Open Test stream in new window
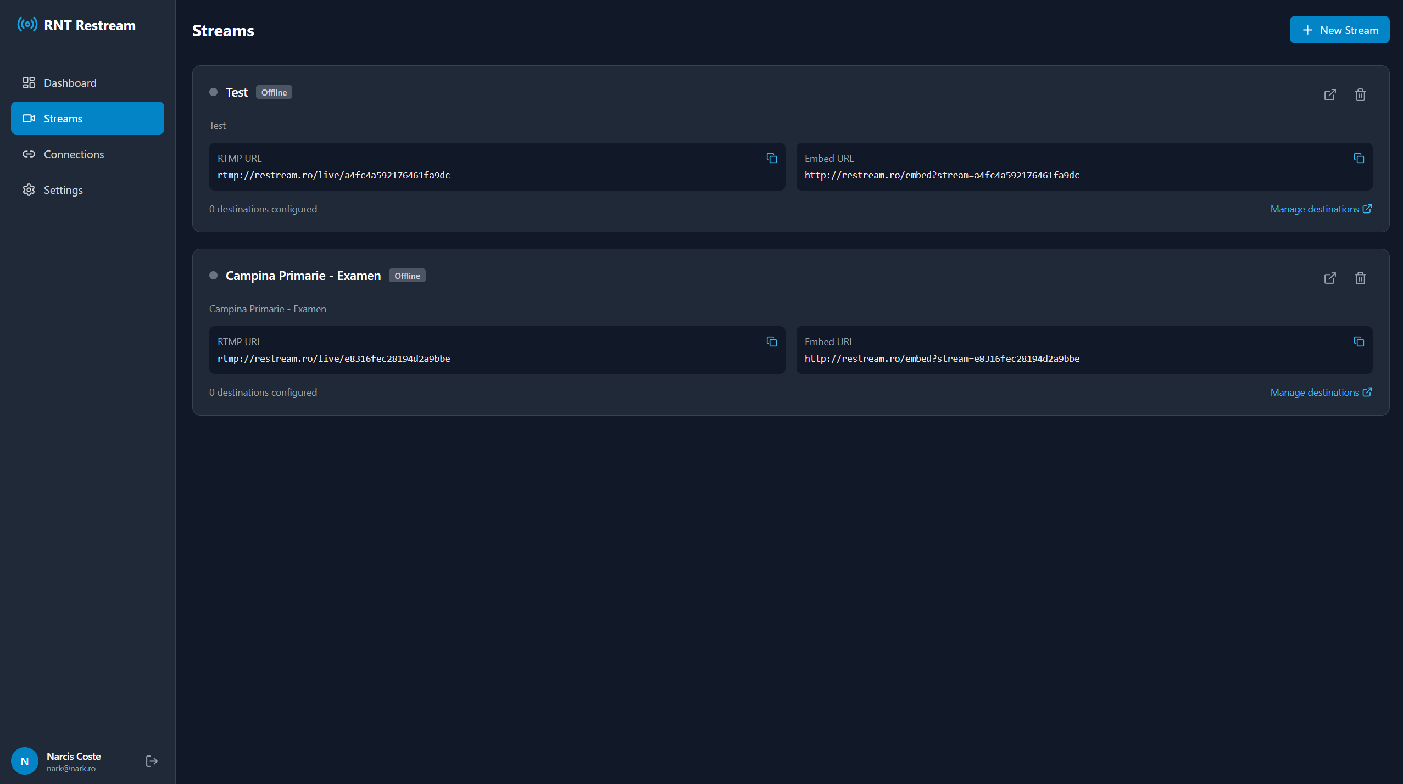The height and width of the screenshot is (784, 1403). 1329,95
